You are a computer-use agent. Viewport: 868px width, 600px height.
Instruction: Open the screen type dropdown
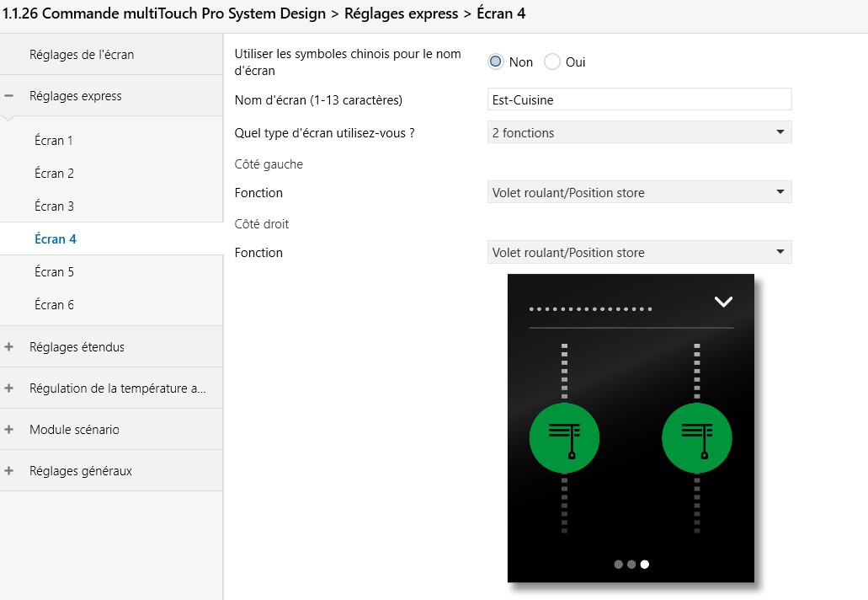pos(639,132)
